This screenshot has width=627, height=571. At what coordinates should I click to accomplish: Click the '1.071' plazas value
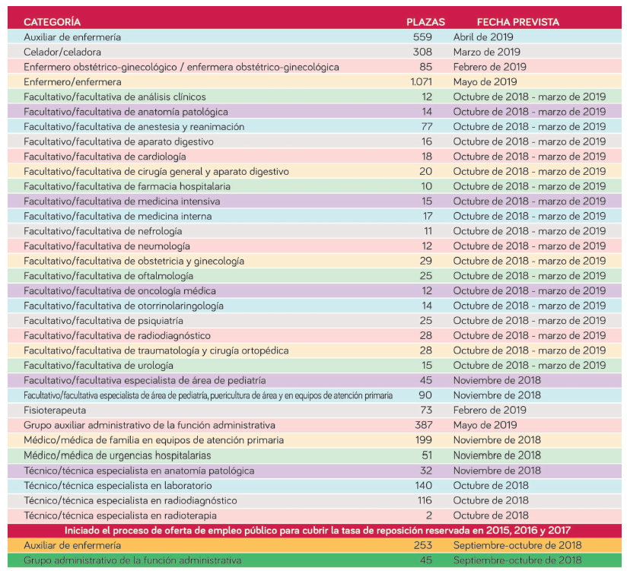[x=421, y=82]
